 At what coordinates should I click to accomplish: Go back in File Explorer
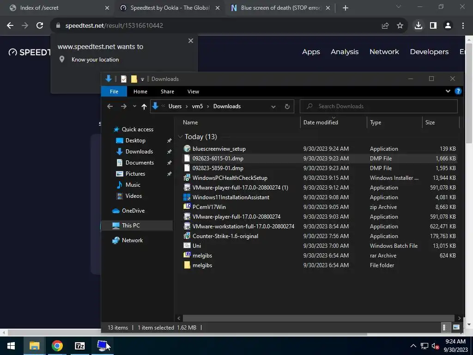110,106
